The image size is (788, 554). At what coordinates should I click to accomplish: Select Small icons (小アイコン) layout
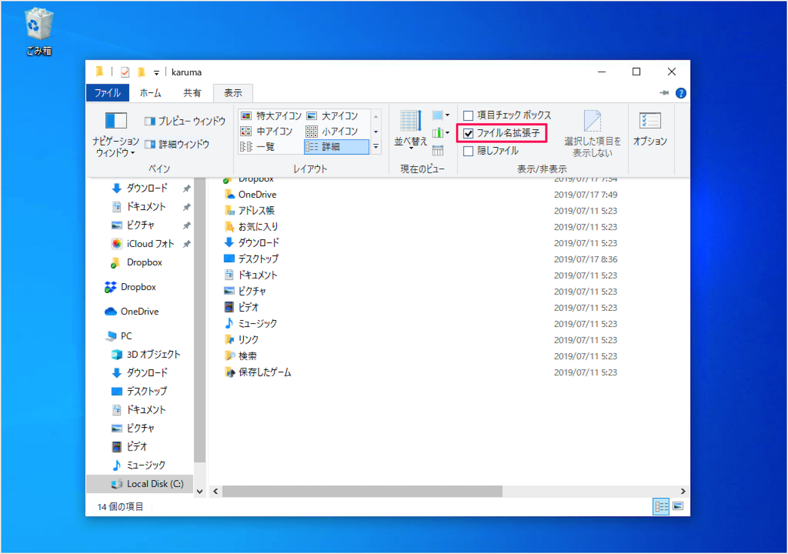(332, 131)
